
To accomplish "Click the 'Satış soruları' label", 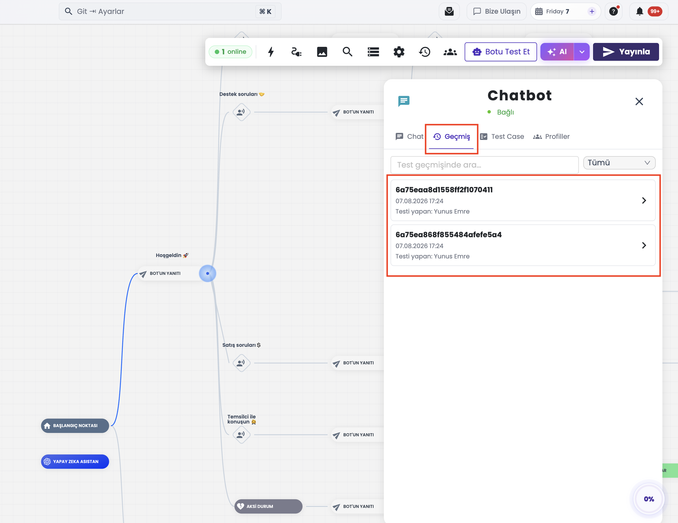I will 241,345.
